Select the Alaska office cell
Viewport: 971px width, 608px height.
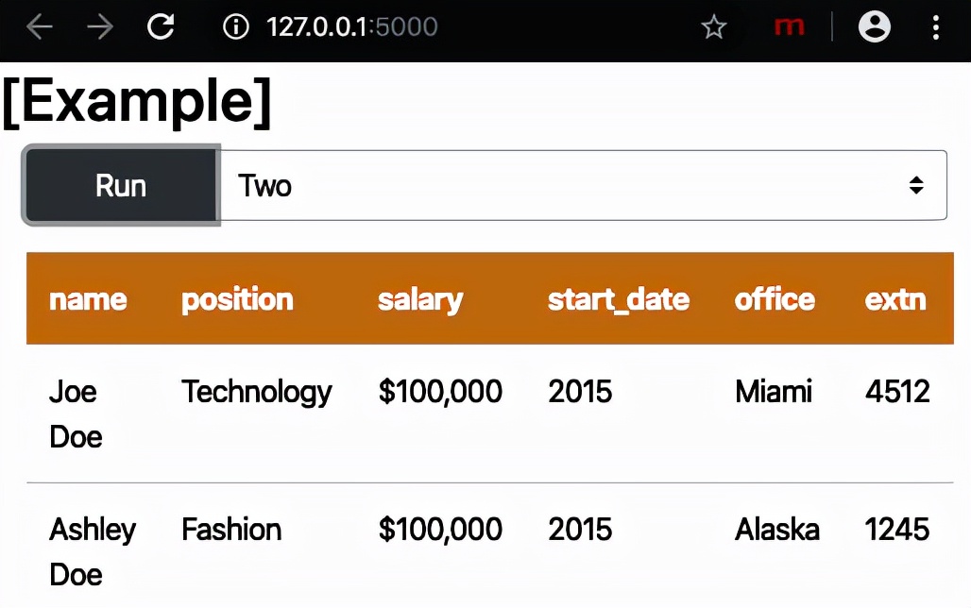tap(777, 530)
